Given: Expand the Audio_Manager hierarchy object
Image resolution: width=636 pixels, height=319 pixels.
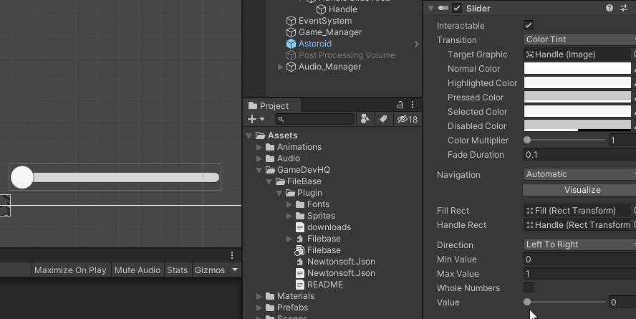Looking at the screenshot, I should point(280,67).
